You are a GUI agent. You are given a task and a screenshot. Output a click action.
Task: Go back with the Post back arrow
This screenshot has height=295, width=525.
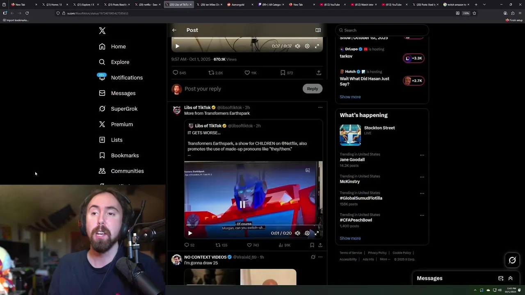(x=174, y=30)
